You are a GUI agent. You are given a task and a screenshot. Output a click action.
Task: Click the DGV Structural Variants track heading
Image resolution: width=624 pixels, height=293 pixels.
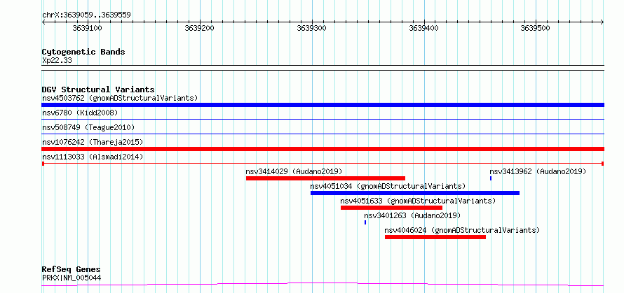point(98,90)
